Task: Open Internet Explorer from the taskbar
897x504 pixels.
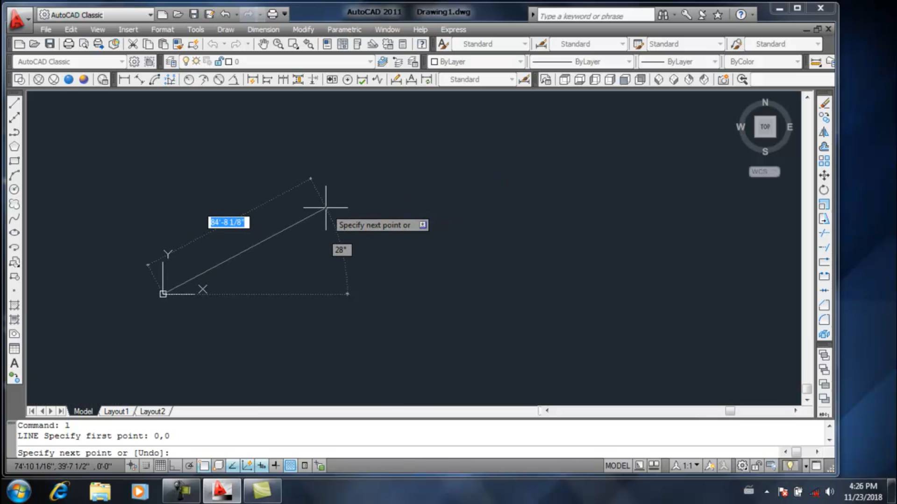Action: click(59, 491)
